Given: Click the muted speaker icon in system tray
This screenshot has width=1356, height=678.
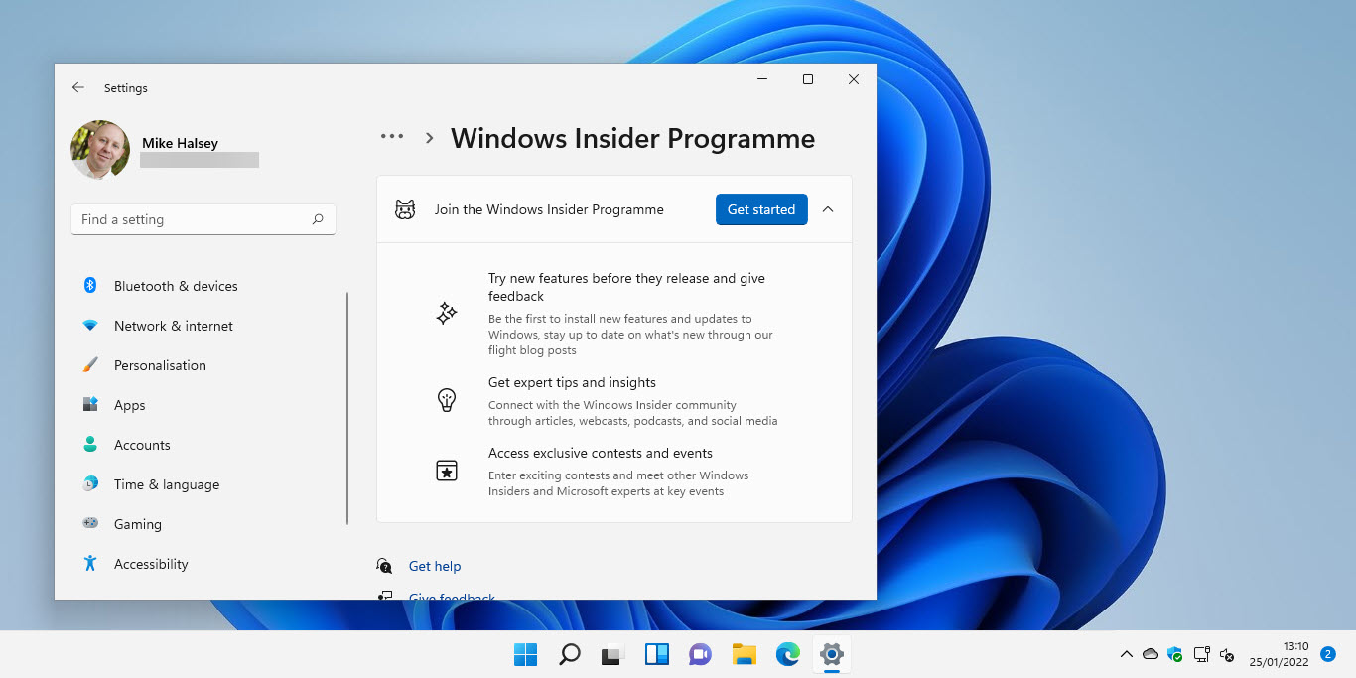Looking at the screenshot, I should 1227,654.
